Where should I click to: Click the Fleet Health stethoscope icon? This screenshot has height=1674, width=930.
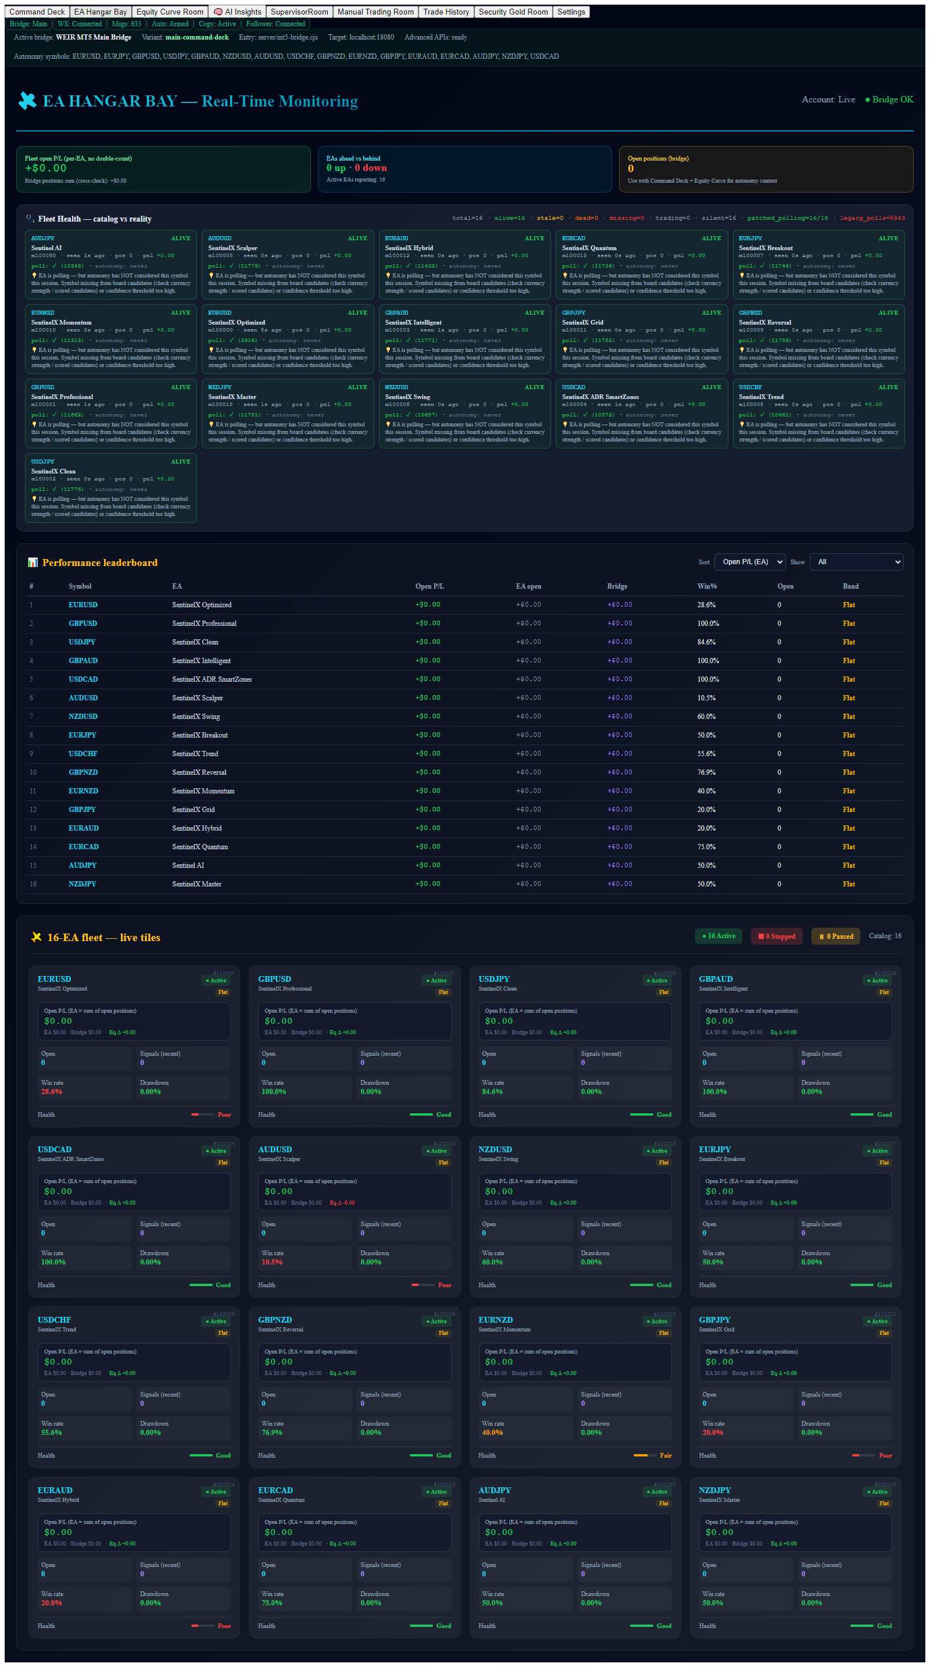point(30,219)
